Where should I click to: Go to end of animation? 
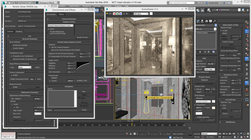click(x=234, y=134)
